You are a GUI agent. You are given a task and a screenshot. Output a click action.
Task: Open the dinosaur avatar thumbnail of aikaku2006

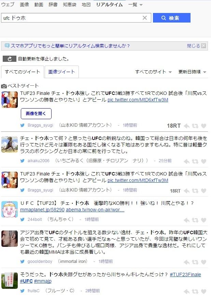tap(10, 144)
